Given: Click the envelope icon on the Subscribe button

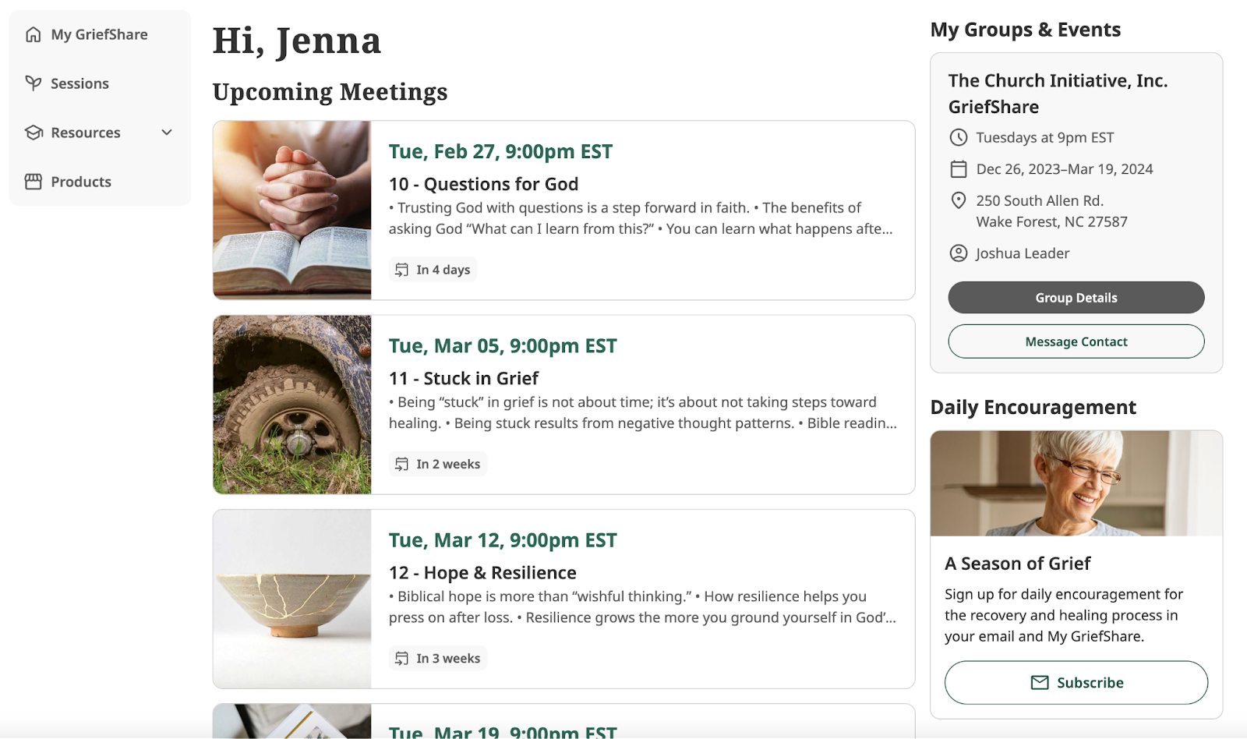Looking at the screenshot, I should (x=1040, y=683).
